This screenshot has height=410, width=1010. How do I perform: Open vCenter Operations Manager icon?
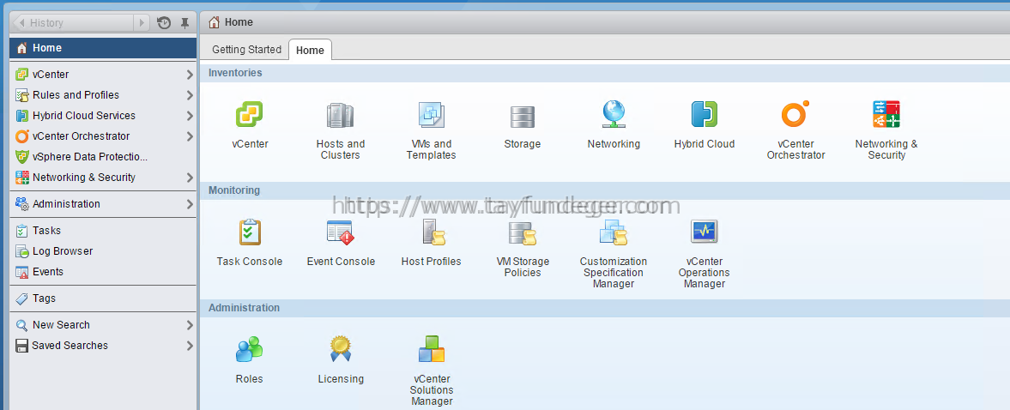point(704,232)
